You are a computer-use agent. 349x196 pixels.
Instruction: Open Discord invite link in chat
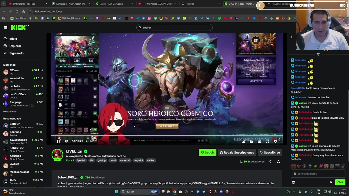[313, 150]
